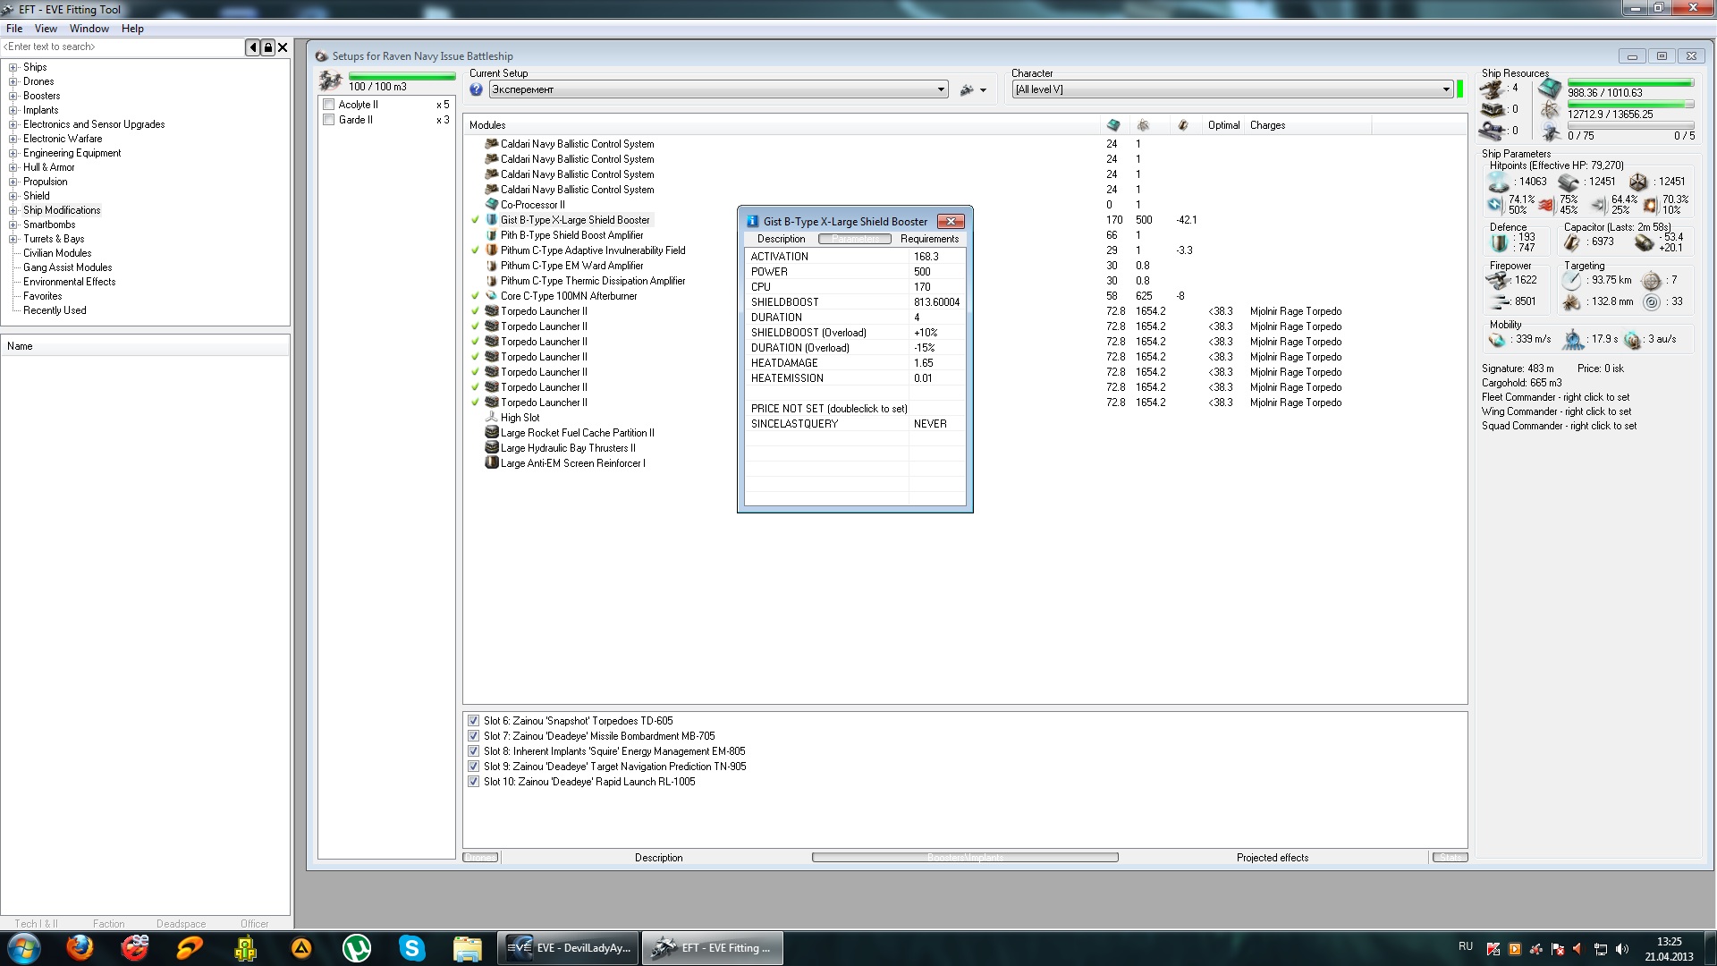Click the CPU icon in Ship Resources

(1551, 89)
